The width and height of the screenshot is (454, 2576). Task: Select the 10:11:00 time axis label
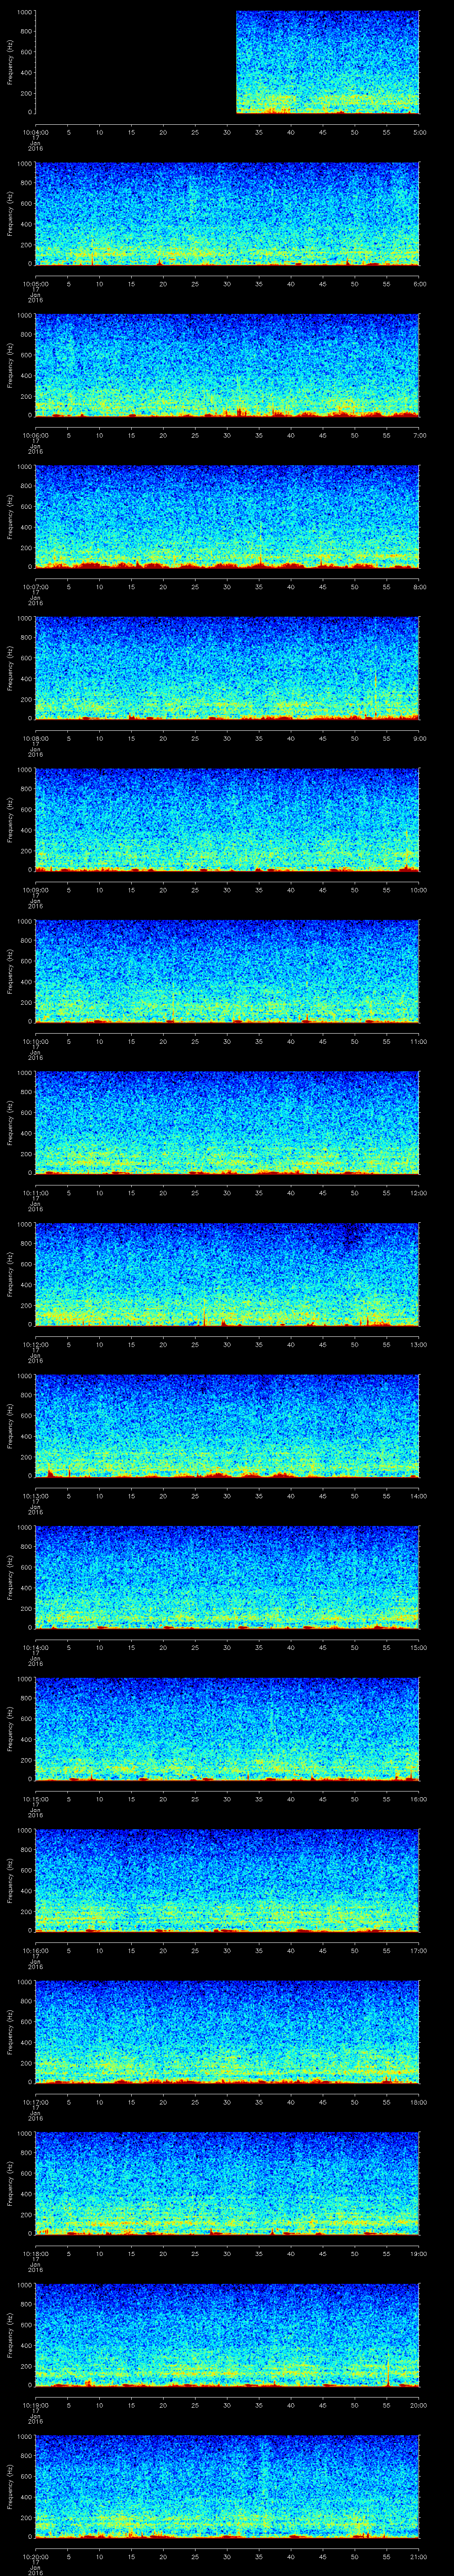[35, 1192]
